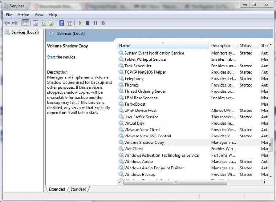
Task: Click gear icon beside Windows Audio
Action: tap(121, 162)
